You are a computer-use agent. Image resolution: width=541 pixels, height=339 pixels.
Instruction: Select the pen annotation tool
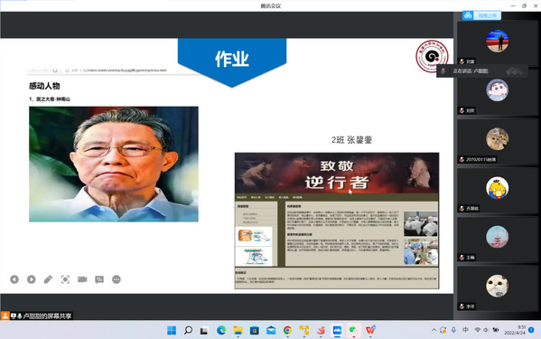tap(48, 279)
